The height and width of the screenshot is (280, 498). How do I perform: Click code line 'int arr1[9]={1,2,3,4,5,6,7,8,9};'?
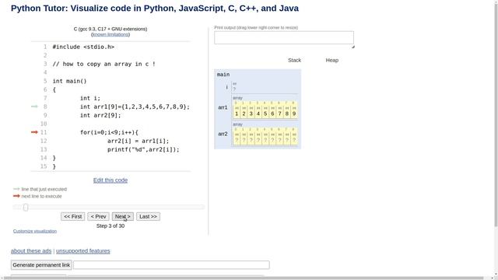(135, 107)
